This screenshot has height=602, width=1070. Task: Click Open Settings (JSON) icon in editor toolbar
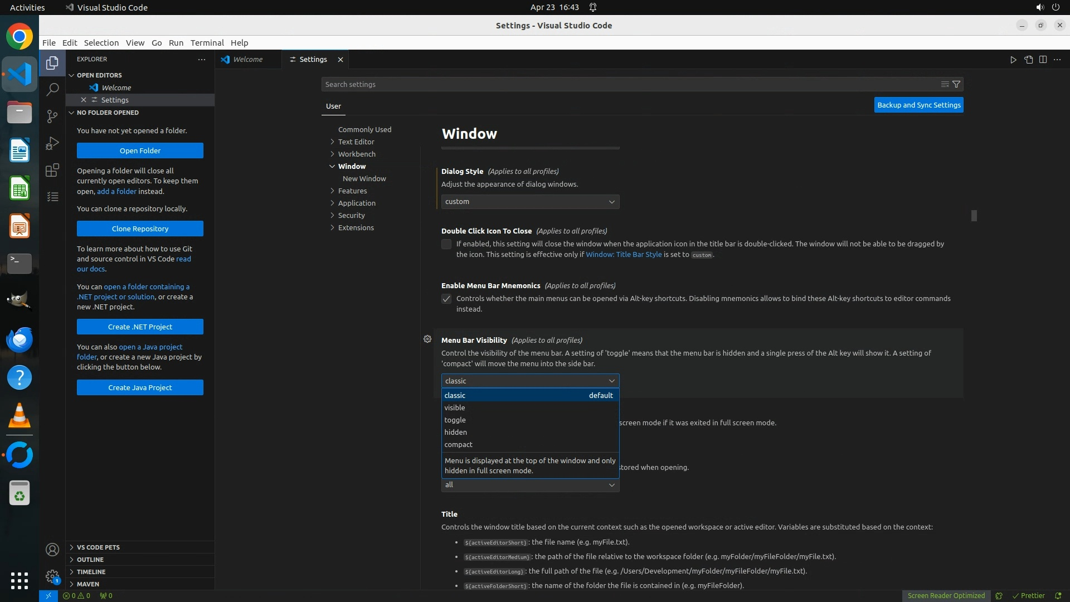[x=1028, y=60]
